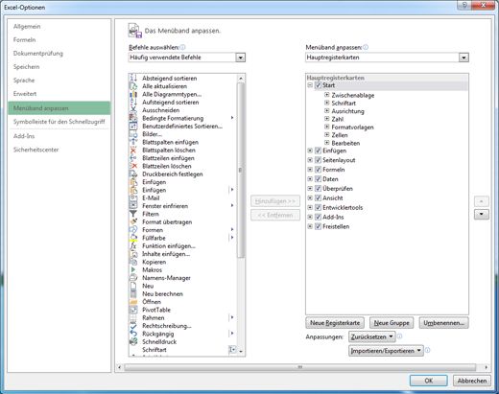Open the Importieren/Exportieren dropdown
Screen dimensions: 499x394
tap(386, 351)
